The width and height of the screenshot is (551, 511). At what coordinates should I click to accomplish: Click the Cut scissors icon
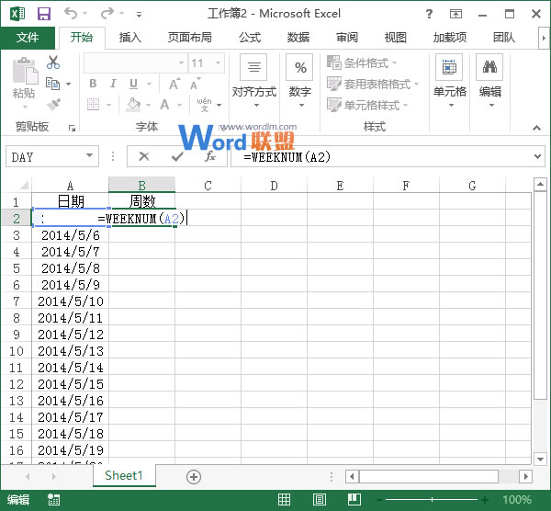tap(53, 62)
